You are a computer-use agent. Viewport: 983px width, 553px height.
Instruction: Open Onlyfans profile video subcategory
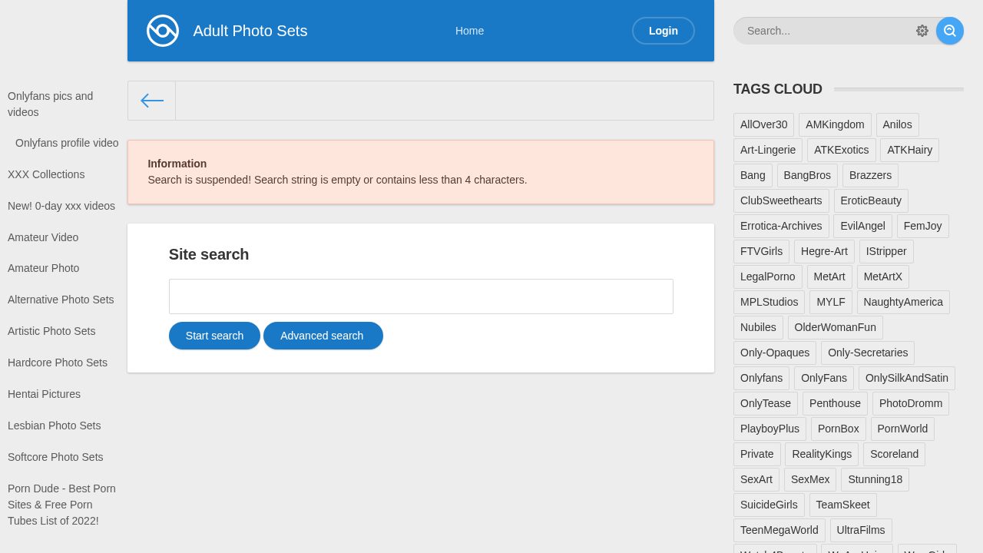point(67,143)
